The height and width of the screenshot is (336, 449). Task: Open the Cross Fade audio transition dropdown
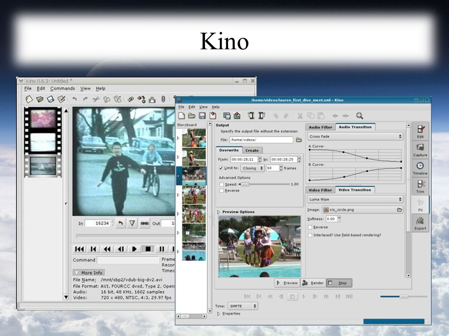point(355,136)
